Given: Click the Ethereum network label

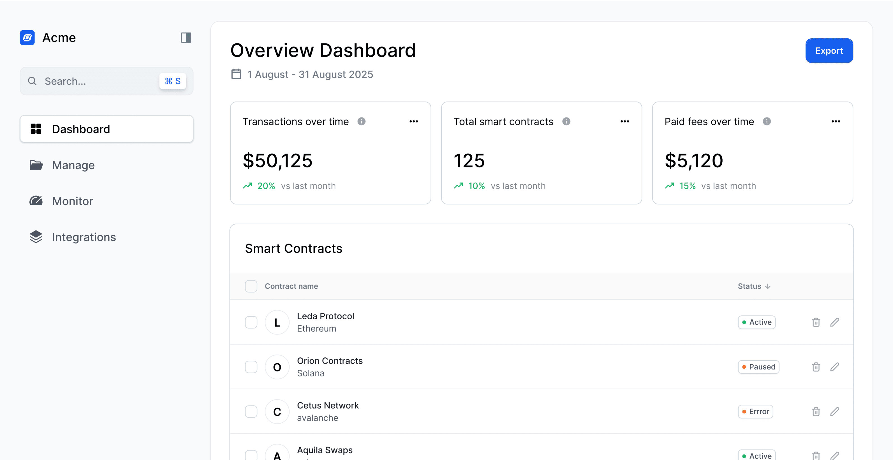Looking at the screenshot, I should [x=316, y=328].
